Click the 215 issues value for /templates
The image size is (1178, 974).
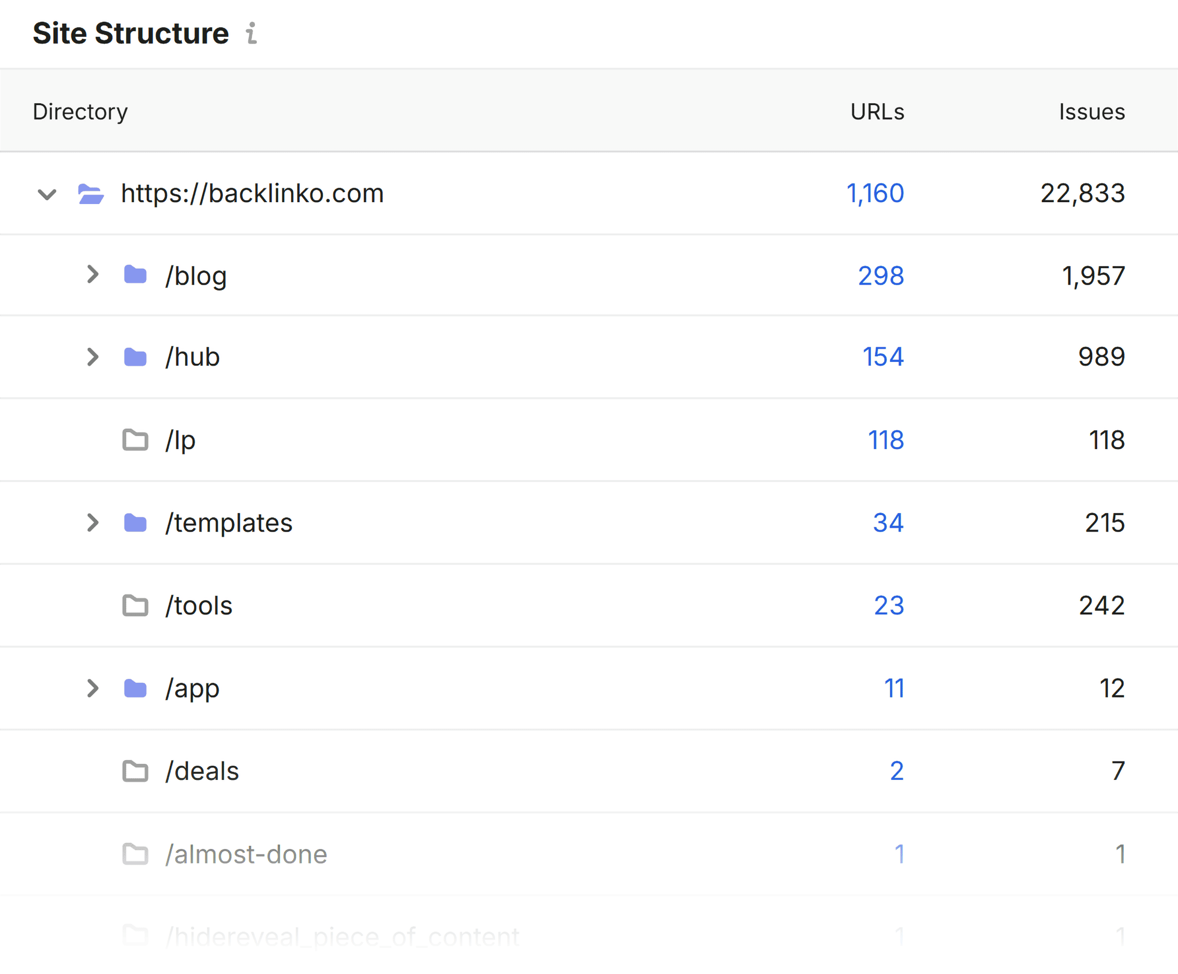[1105, 523]
